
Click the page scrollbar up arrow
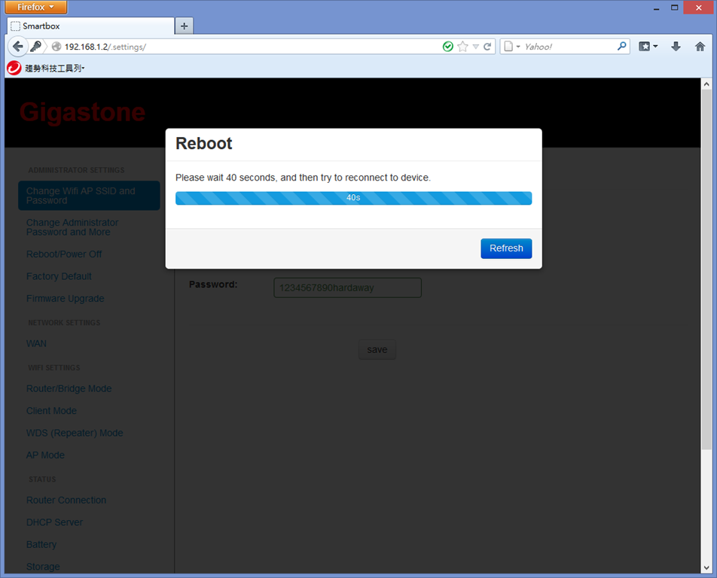pyautogui.click(x=706, y=84)
